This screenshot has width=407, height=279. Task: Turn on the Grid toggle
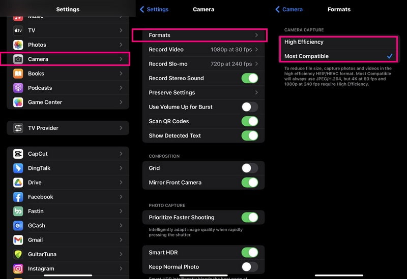(249, 168)
